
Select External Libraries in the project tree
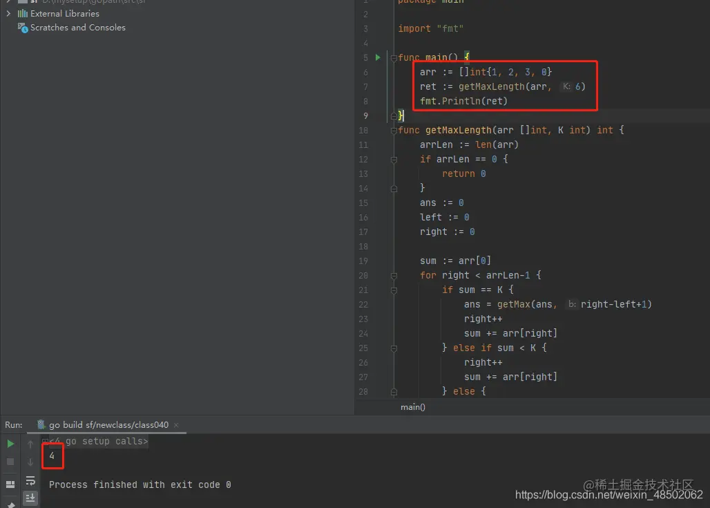pyautogui.click(x=65, y=14)
